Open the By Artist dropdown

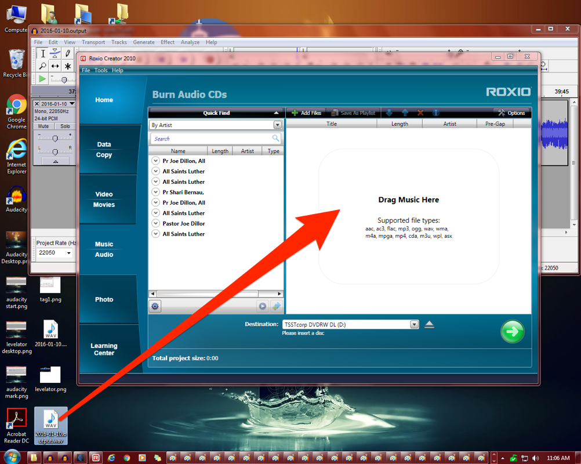point(278,125)
